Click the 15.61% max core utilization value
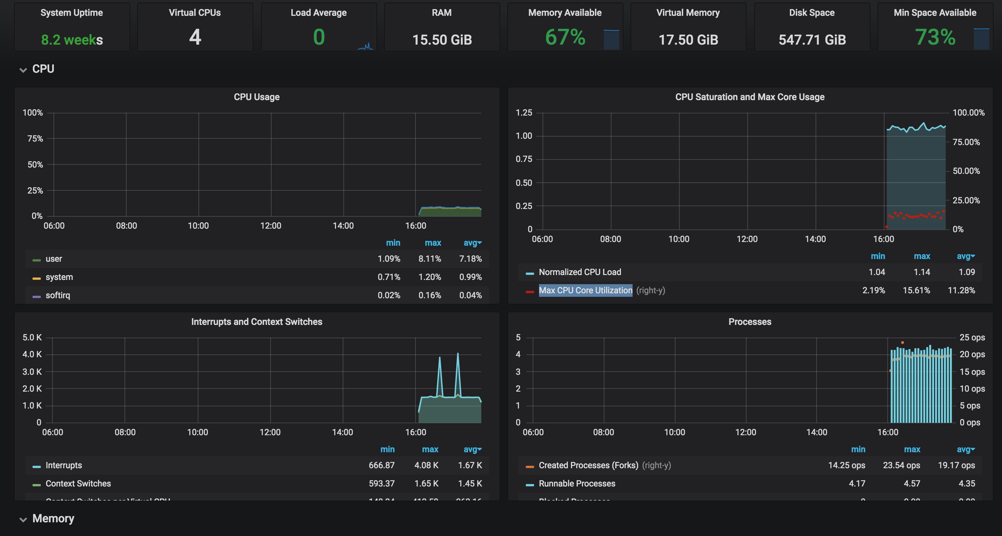Image resolution: width=1002 pixels, height=536 pixels. pyautogui.click(x=916, y=290)
